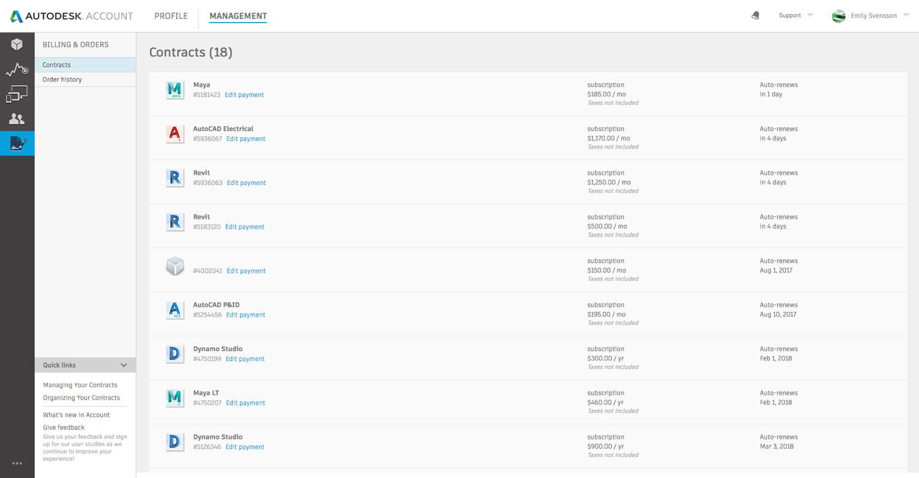Collapse the Quick links section chevron
Image resolution: width=919 pixels, height=478 pixels.
(x=124, y=365)
